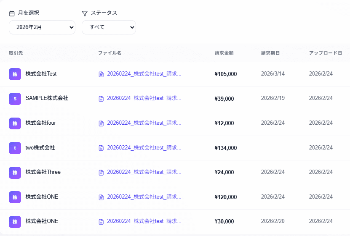Click the 請求期日 column header

(x=270, y=53)
